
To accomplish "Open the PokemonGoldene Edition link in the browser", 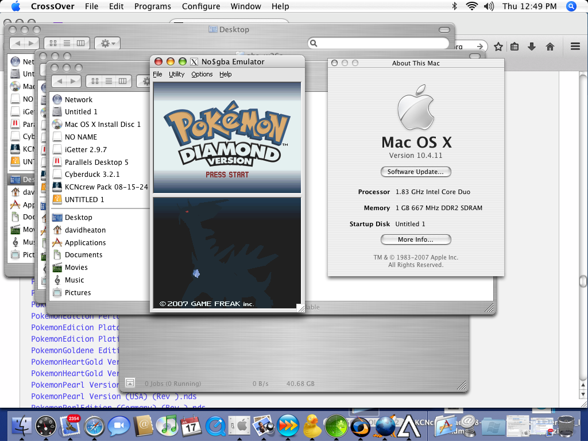I will (75, 350).
